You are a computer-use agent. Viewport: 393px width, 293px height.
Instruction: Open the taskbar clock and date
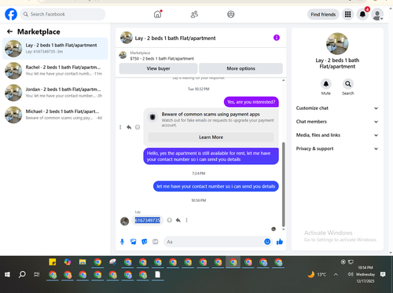click(365, 274)
